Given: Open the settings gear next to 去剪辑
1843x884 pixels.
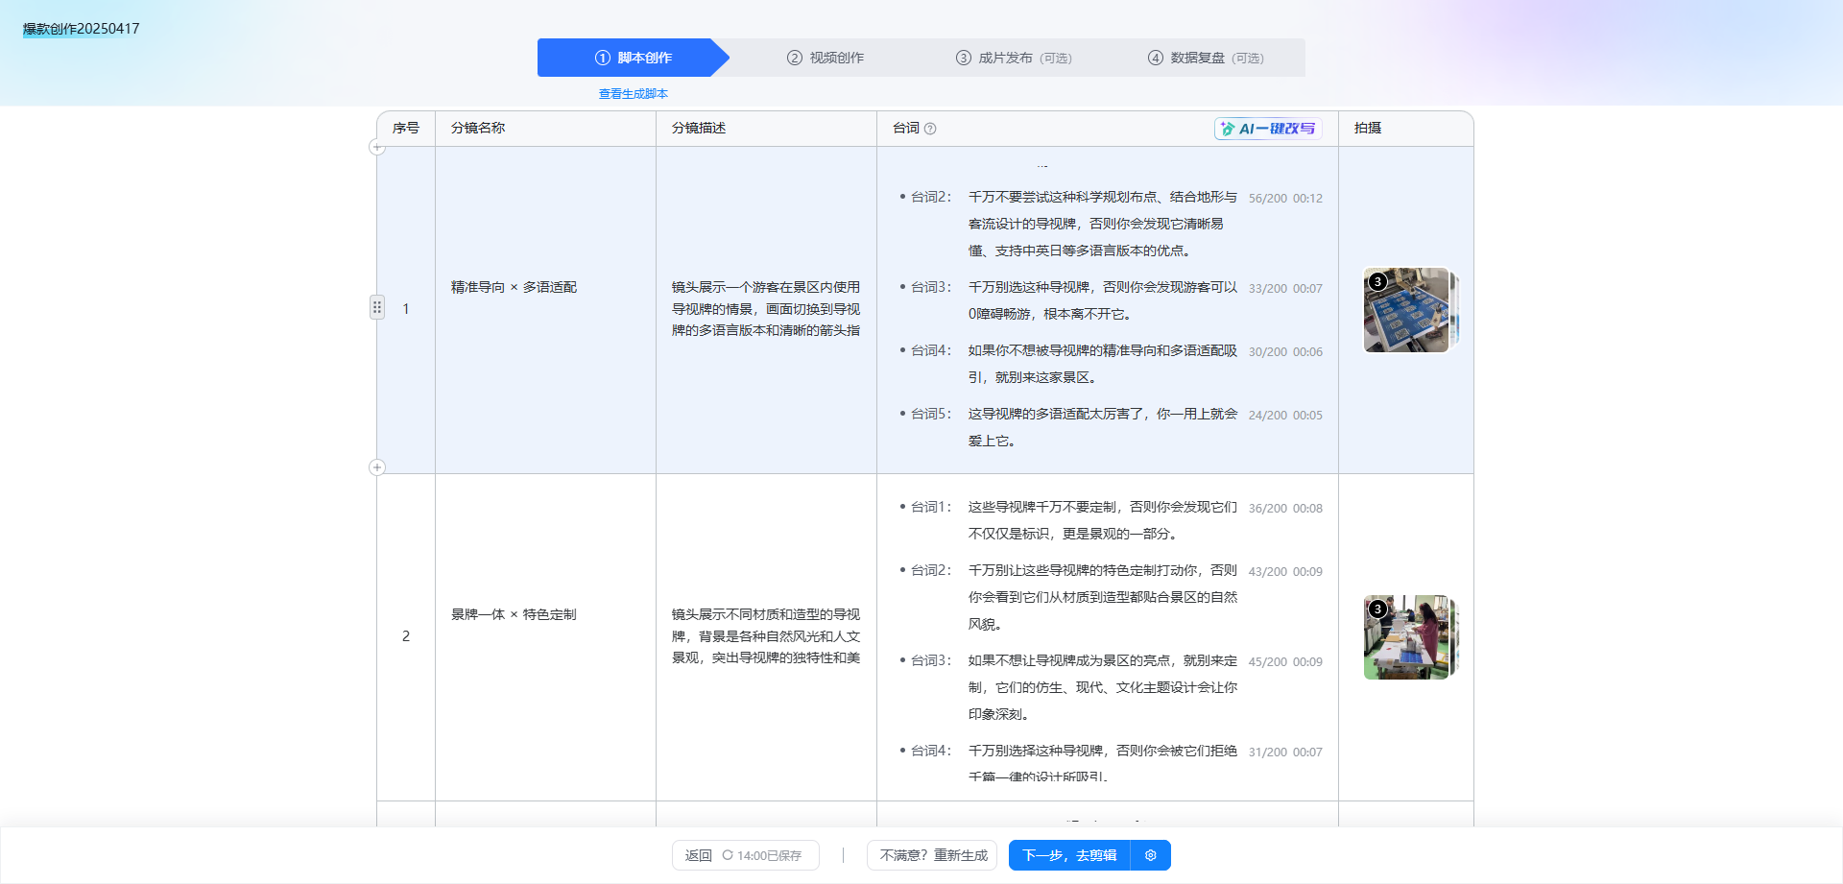Looking at the screenshot, I should 1150,854.
